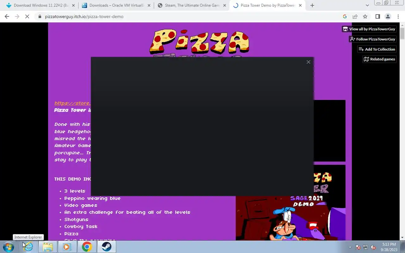Close the Pizza Tower Demo tab
The width and height of the screenshot is (405, 253).
[x=300, y=5]
